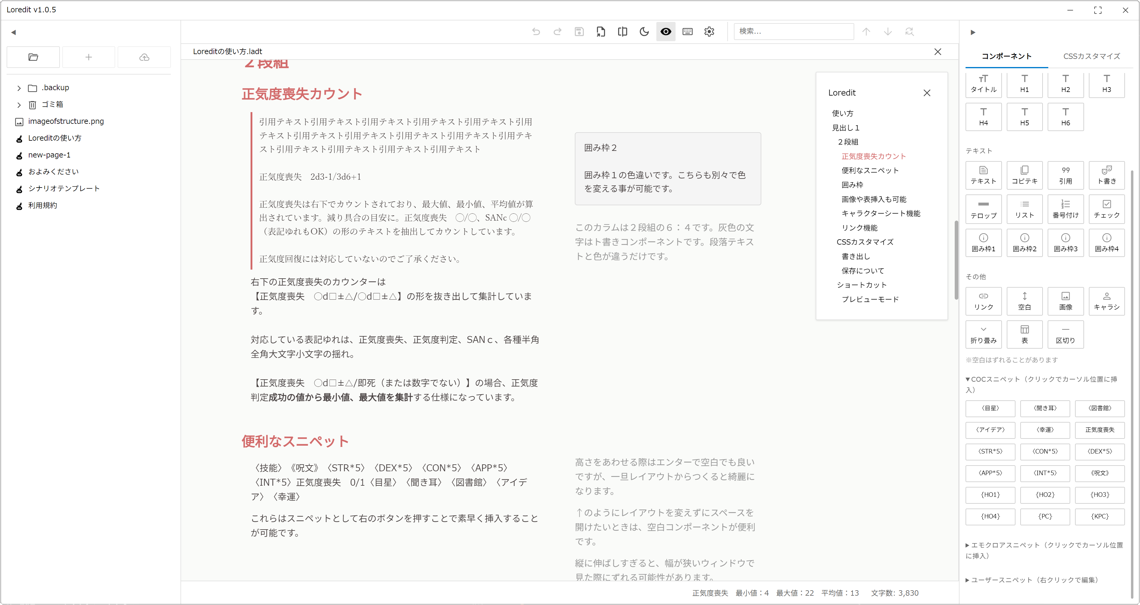Add the 引用 quote component

(1065, 175)
